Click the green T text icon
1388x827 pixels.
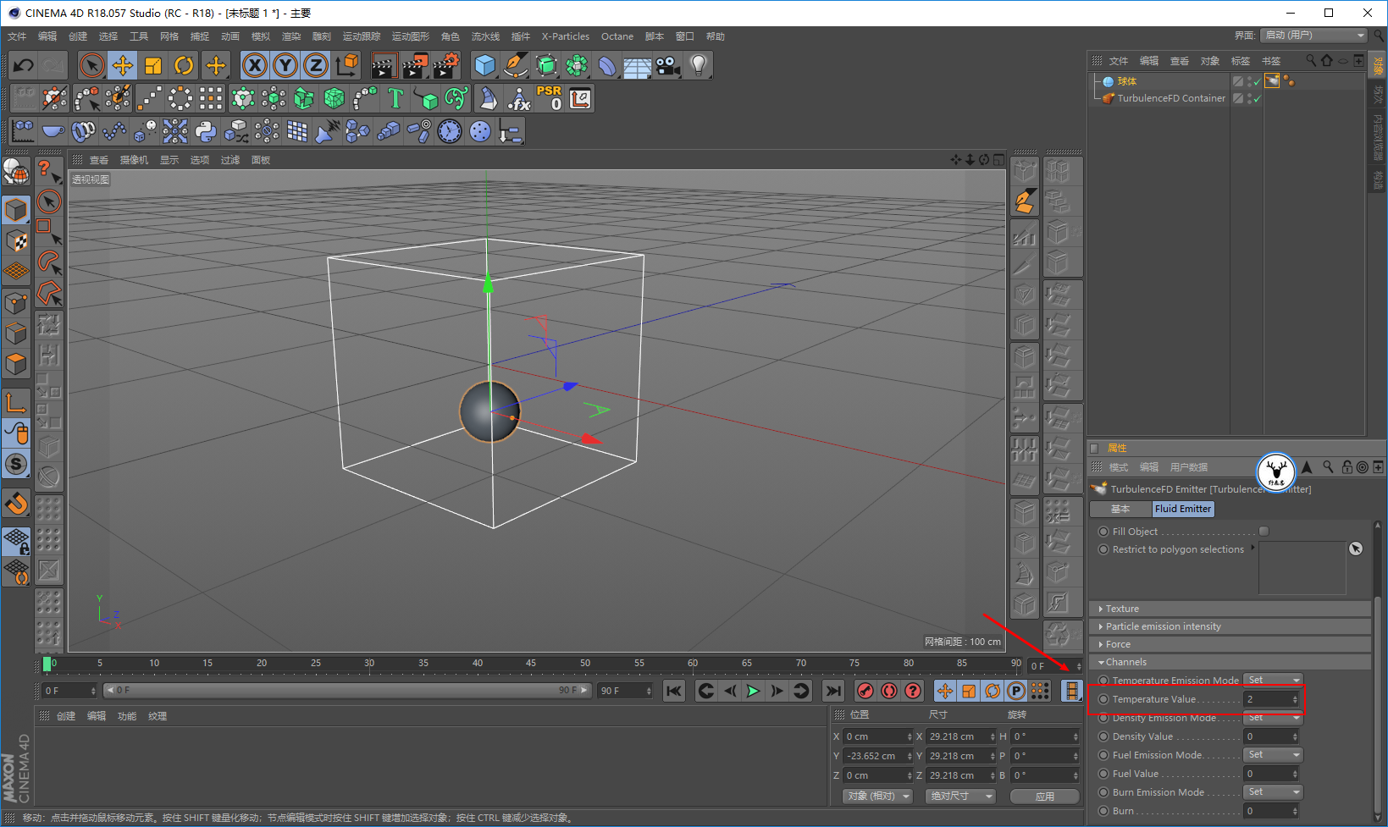(x=395, y=98)
